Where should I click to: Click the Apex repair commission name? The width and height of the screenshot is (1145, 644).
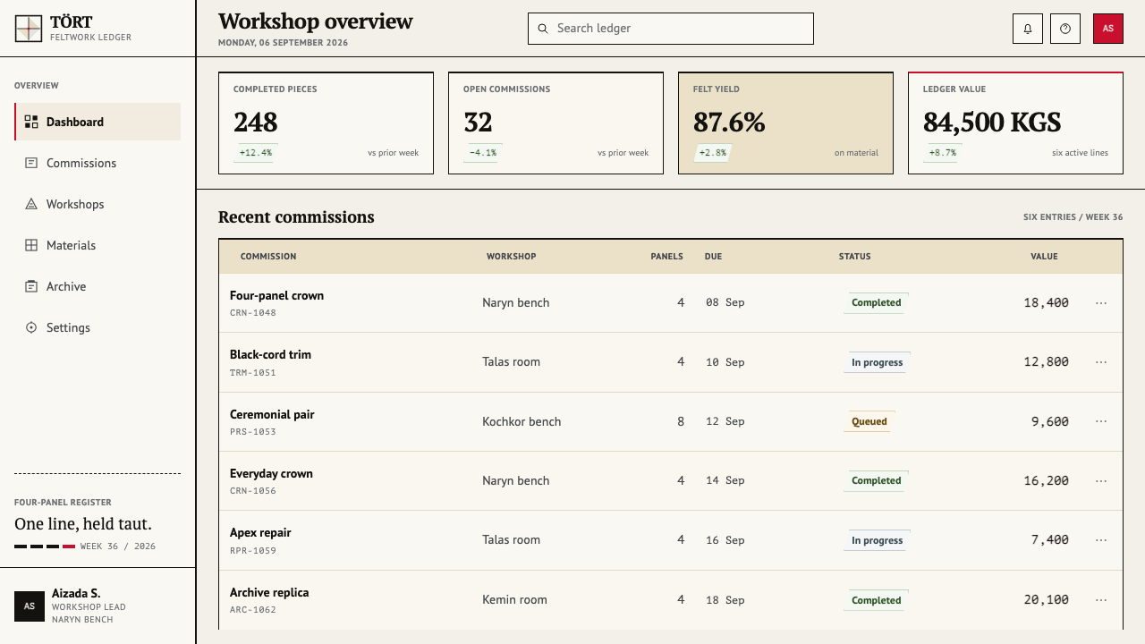pos(260,532)
